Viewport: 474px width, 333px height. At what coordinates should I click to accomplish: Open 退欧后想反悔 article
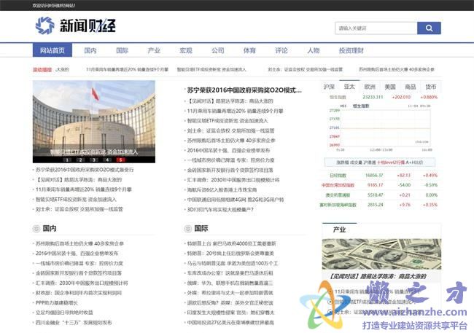tap(230, 303)
